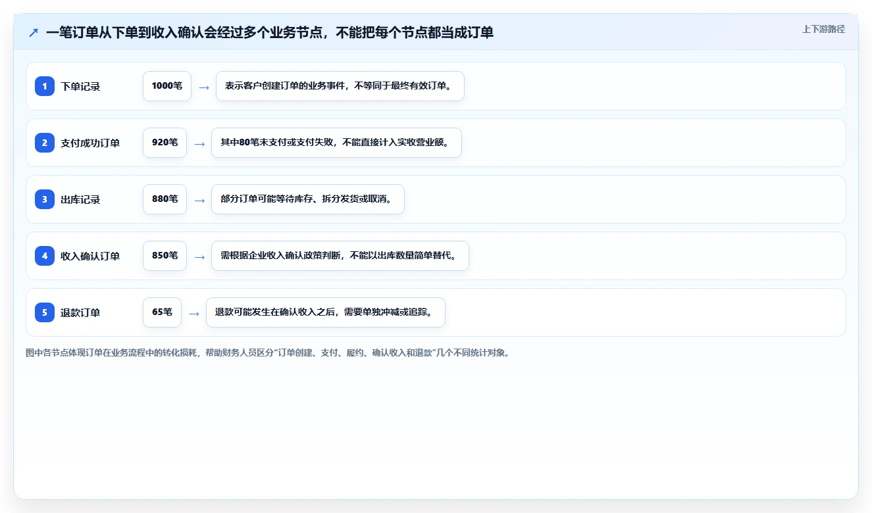Click the 880笔 value pill
The image size is (872, 513).
pos(165,199)
